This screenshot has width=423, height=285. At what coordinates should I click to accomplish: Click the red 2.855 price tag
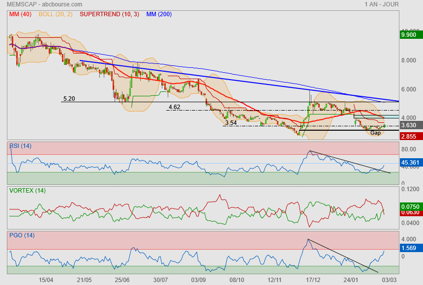[411, 136]
